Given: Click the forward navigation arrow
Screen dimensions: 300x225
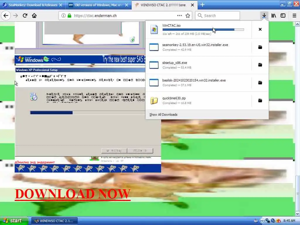Looking at the screenshot, I should pos(16,16).
